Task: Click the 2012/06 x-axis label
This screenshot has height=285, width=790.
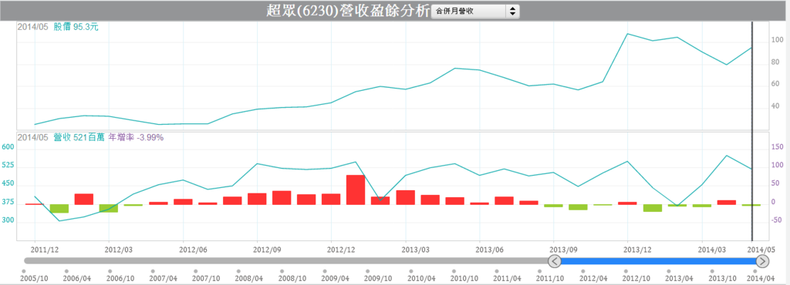Action: [193, 250]
